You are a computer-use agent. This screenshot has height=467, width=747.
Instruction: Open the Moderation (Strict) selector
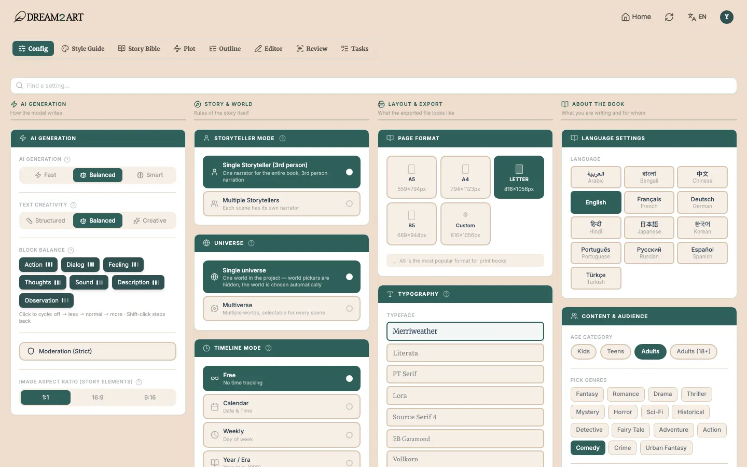click(98, 351)
